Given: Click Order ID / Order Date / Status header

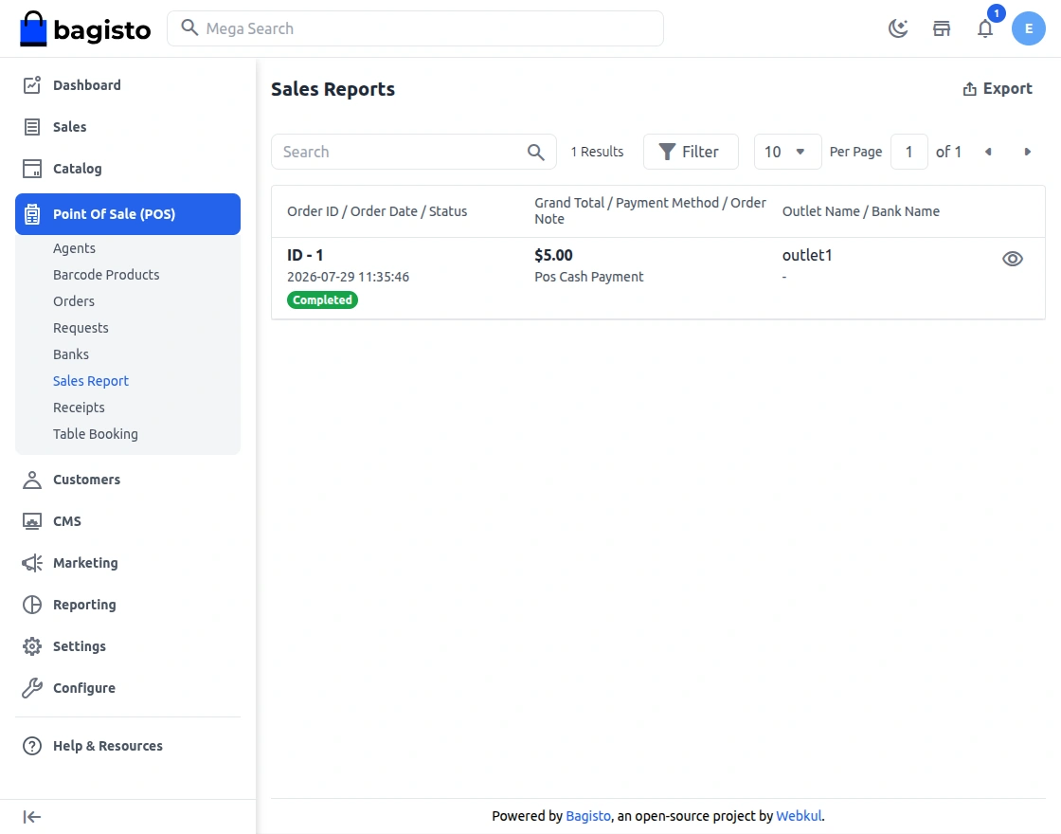Looking at the screenshot, I should tap(377, 211).
